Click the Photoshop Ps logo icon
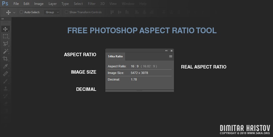 point(5,4)
